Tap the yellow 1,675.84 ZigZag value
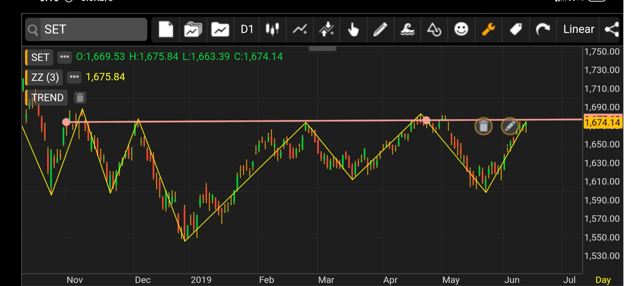The image size is (631, 286). 105,77
